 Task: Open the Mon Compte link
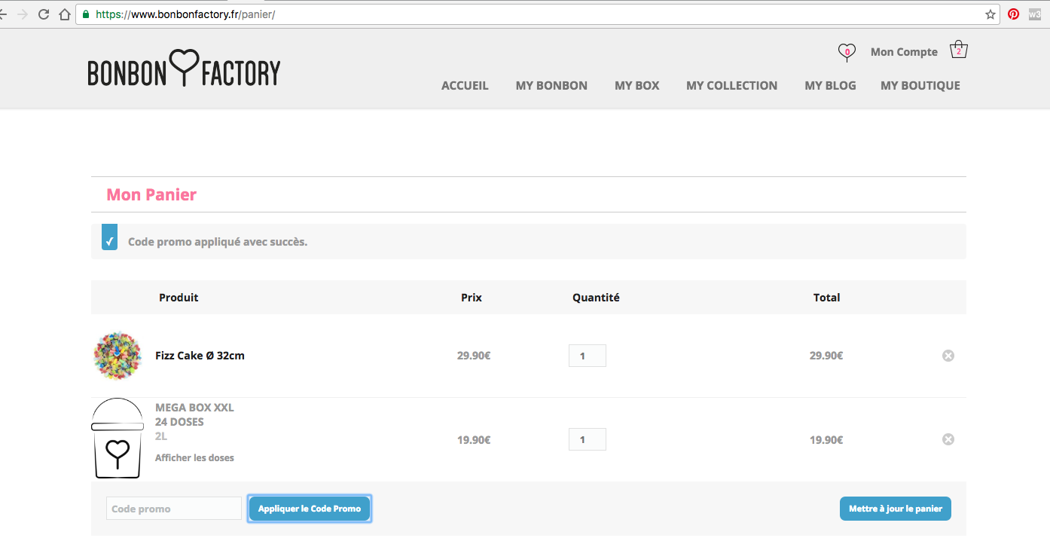coord(904,52)
